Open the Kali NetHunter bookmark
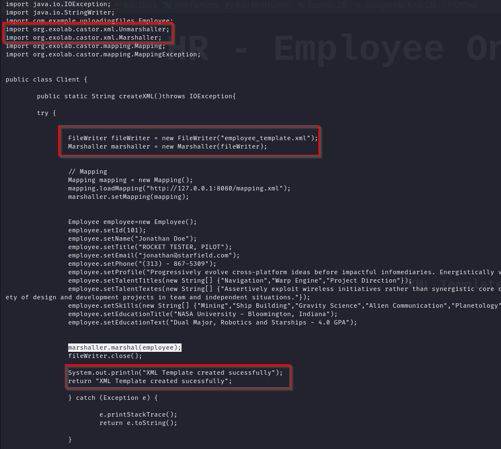This screenshot has width=501, height=449. [263, 4]
